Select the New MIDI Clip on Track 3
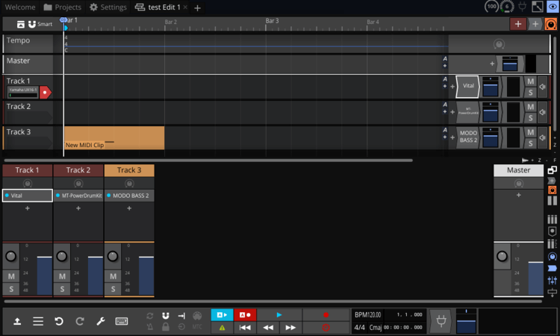The height and width of the screenshot is (336, 560). point(113,138)
